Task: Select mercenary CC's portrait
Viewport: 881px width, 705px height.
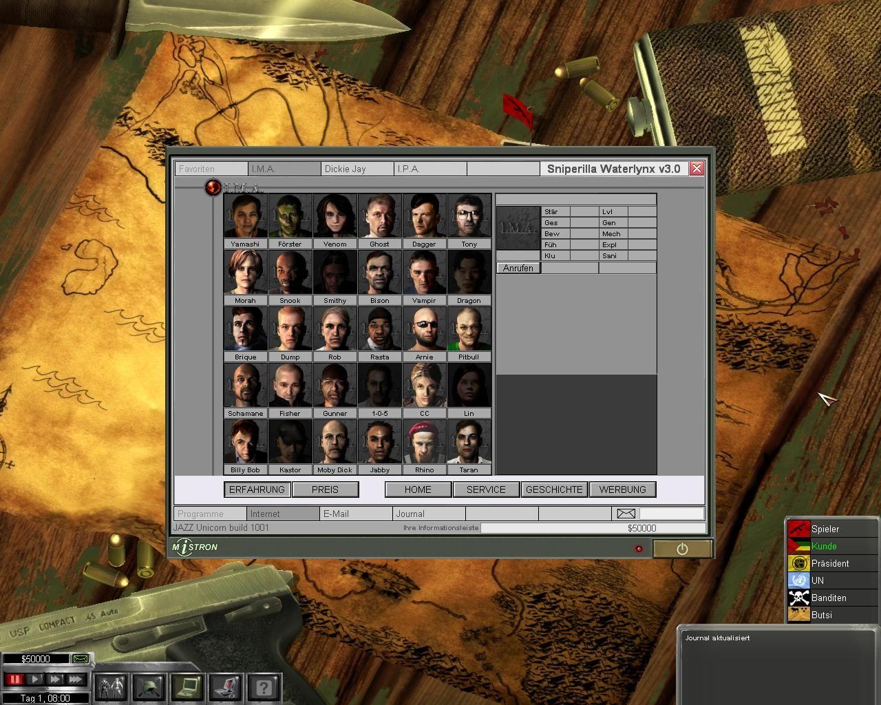Action: 425,386
